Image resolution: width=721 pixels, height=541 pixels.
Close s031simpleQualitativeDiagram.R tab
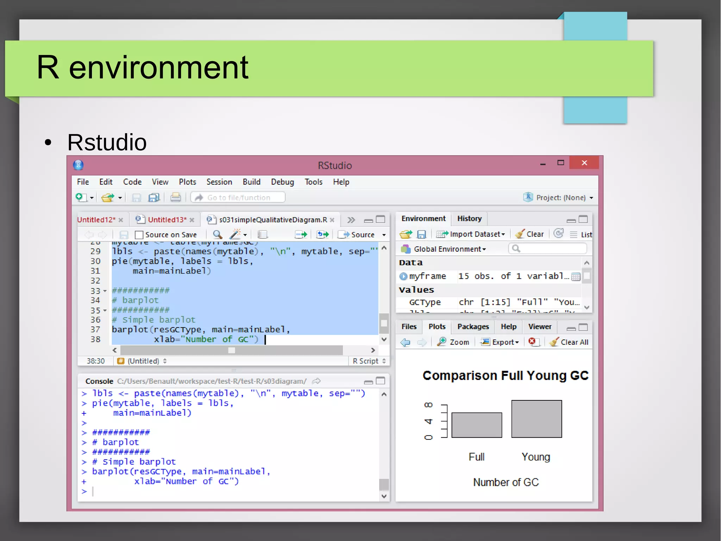332,220
